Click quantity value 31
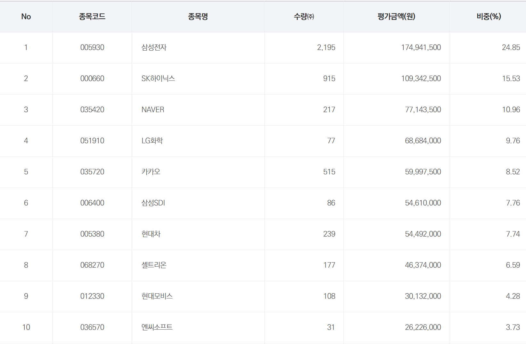 coord(331,327)
